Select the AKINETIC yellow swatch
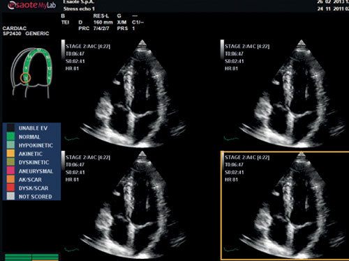The width and height of the screenshot is (349, 261). (x=10, y=153)
